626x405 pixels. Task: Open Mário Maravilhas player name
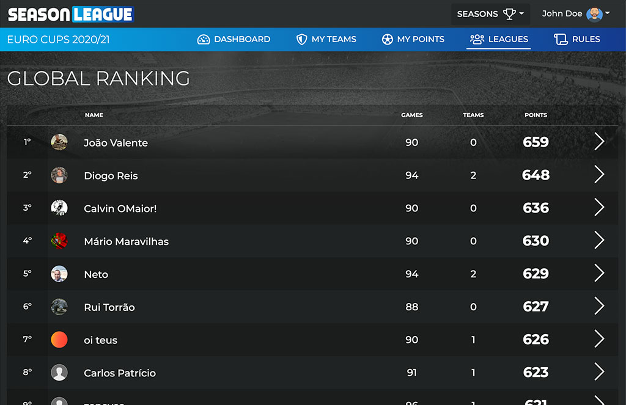click(x=126, y=241)
